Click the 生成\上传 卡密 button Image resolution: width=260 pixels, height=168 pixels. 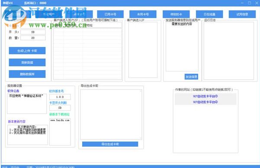27,51
